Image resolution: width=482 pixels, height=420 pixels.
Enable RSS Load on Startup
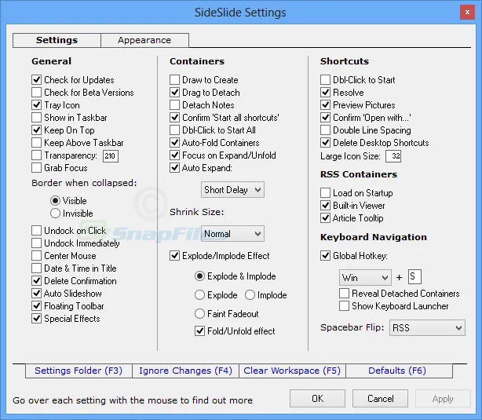tap(325, 193)
